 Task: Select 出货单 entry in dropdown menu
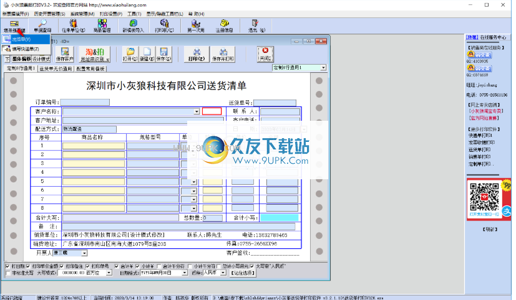(x=26, y=39)
